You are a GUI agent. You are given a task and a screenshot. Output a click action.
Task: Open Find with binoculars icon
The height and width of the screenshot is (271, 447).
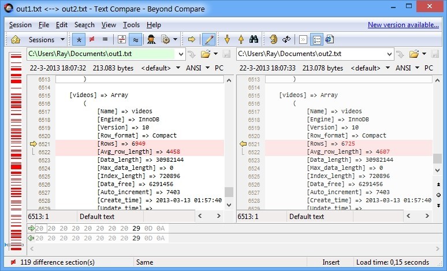coord(254,39)
